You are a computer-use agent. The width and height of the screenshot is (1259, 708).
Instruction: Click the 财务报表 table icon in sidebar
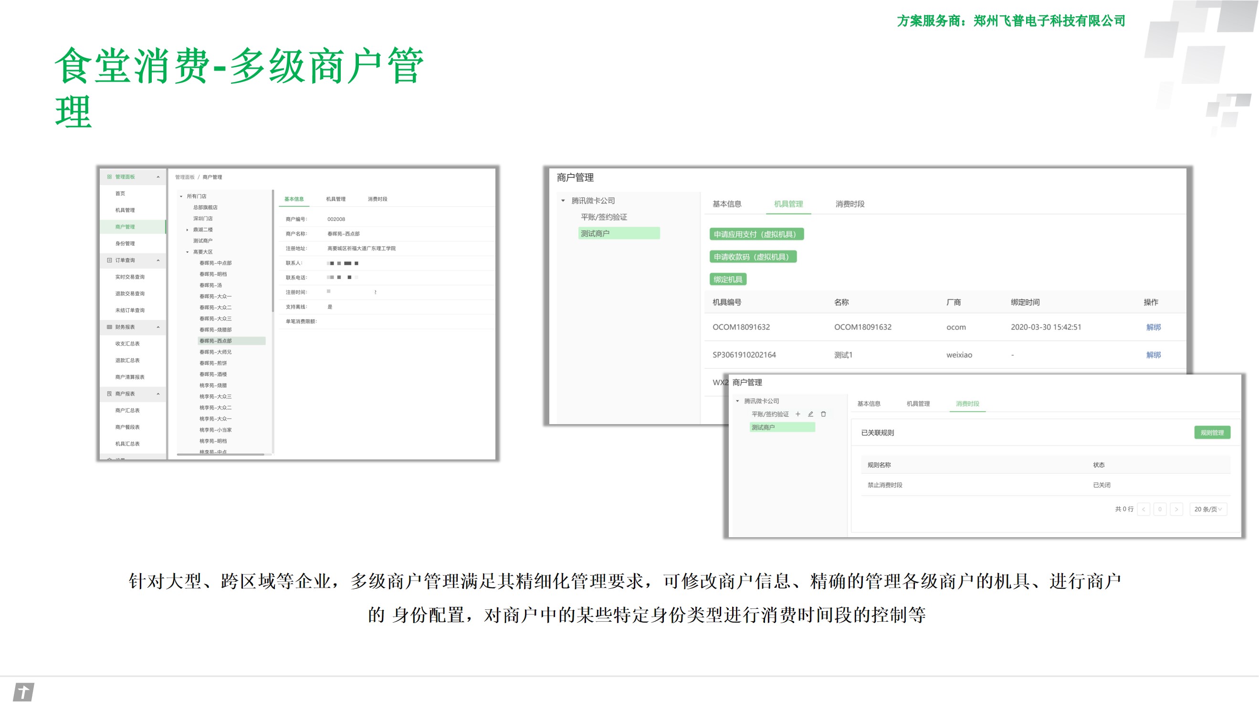109,327
